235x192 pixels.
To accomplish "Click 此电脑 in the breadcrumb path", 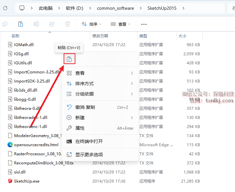I will coord(46,8).
